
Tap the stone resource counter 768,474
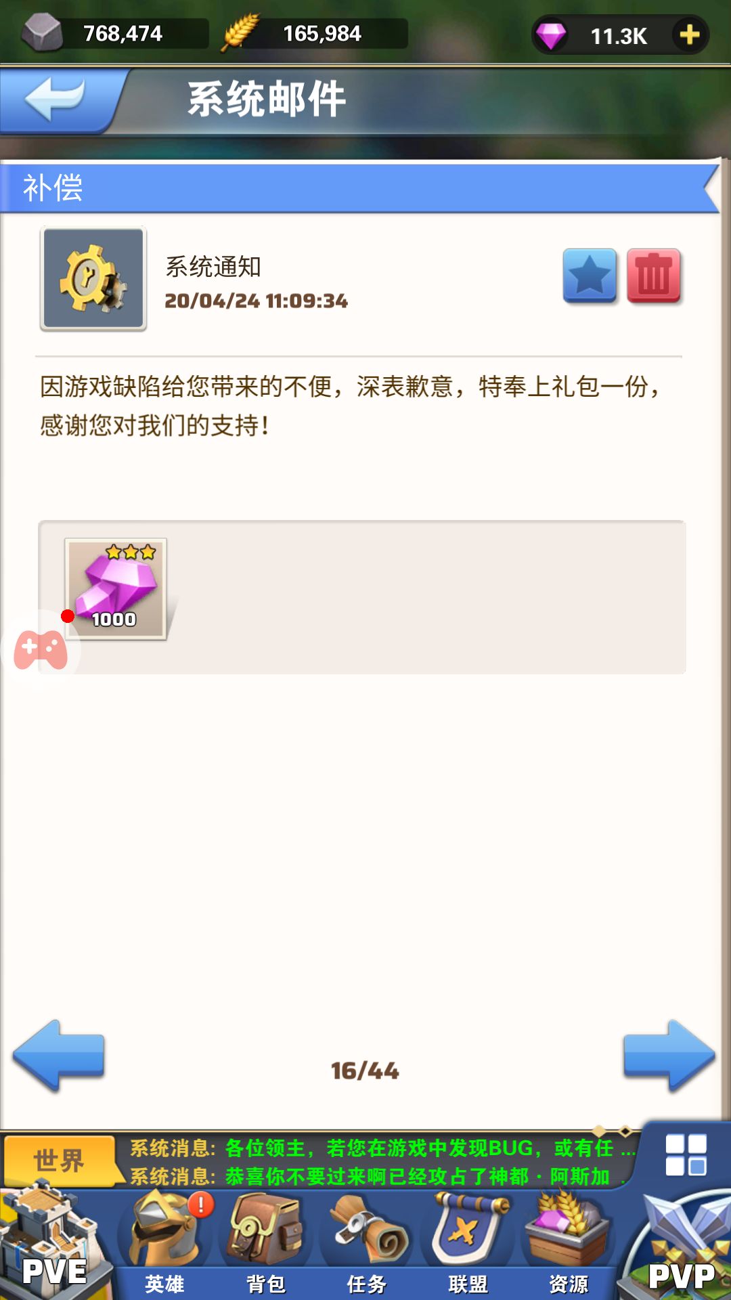(114, 33)
